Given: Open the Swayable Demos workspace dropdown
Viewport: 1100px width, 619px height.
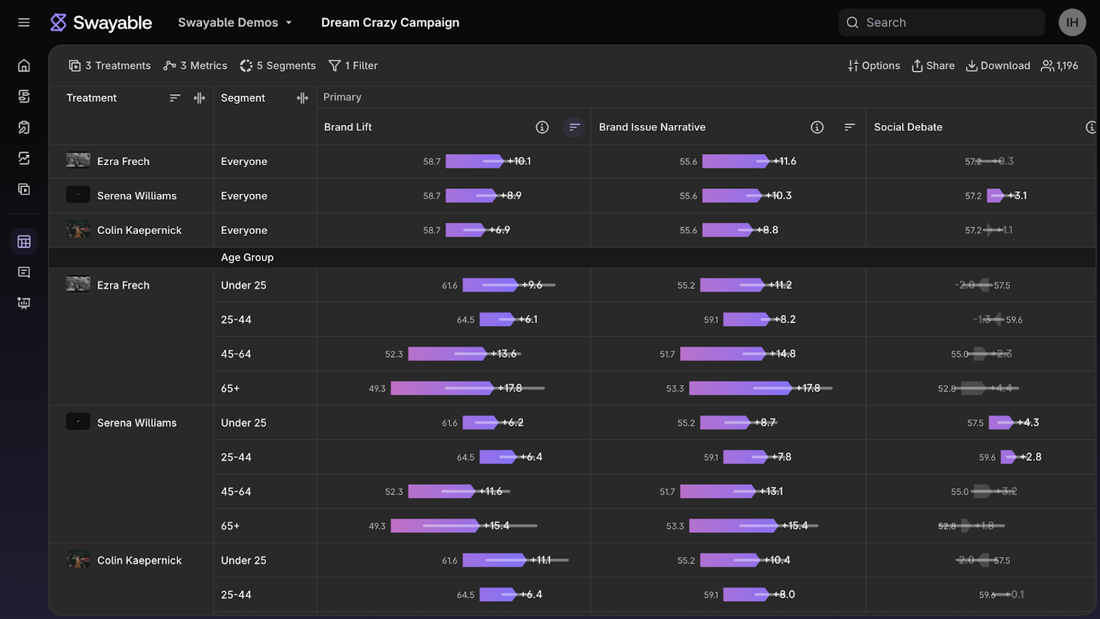Looking at the screenshot, I should point(235,23).
